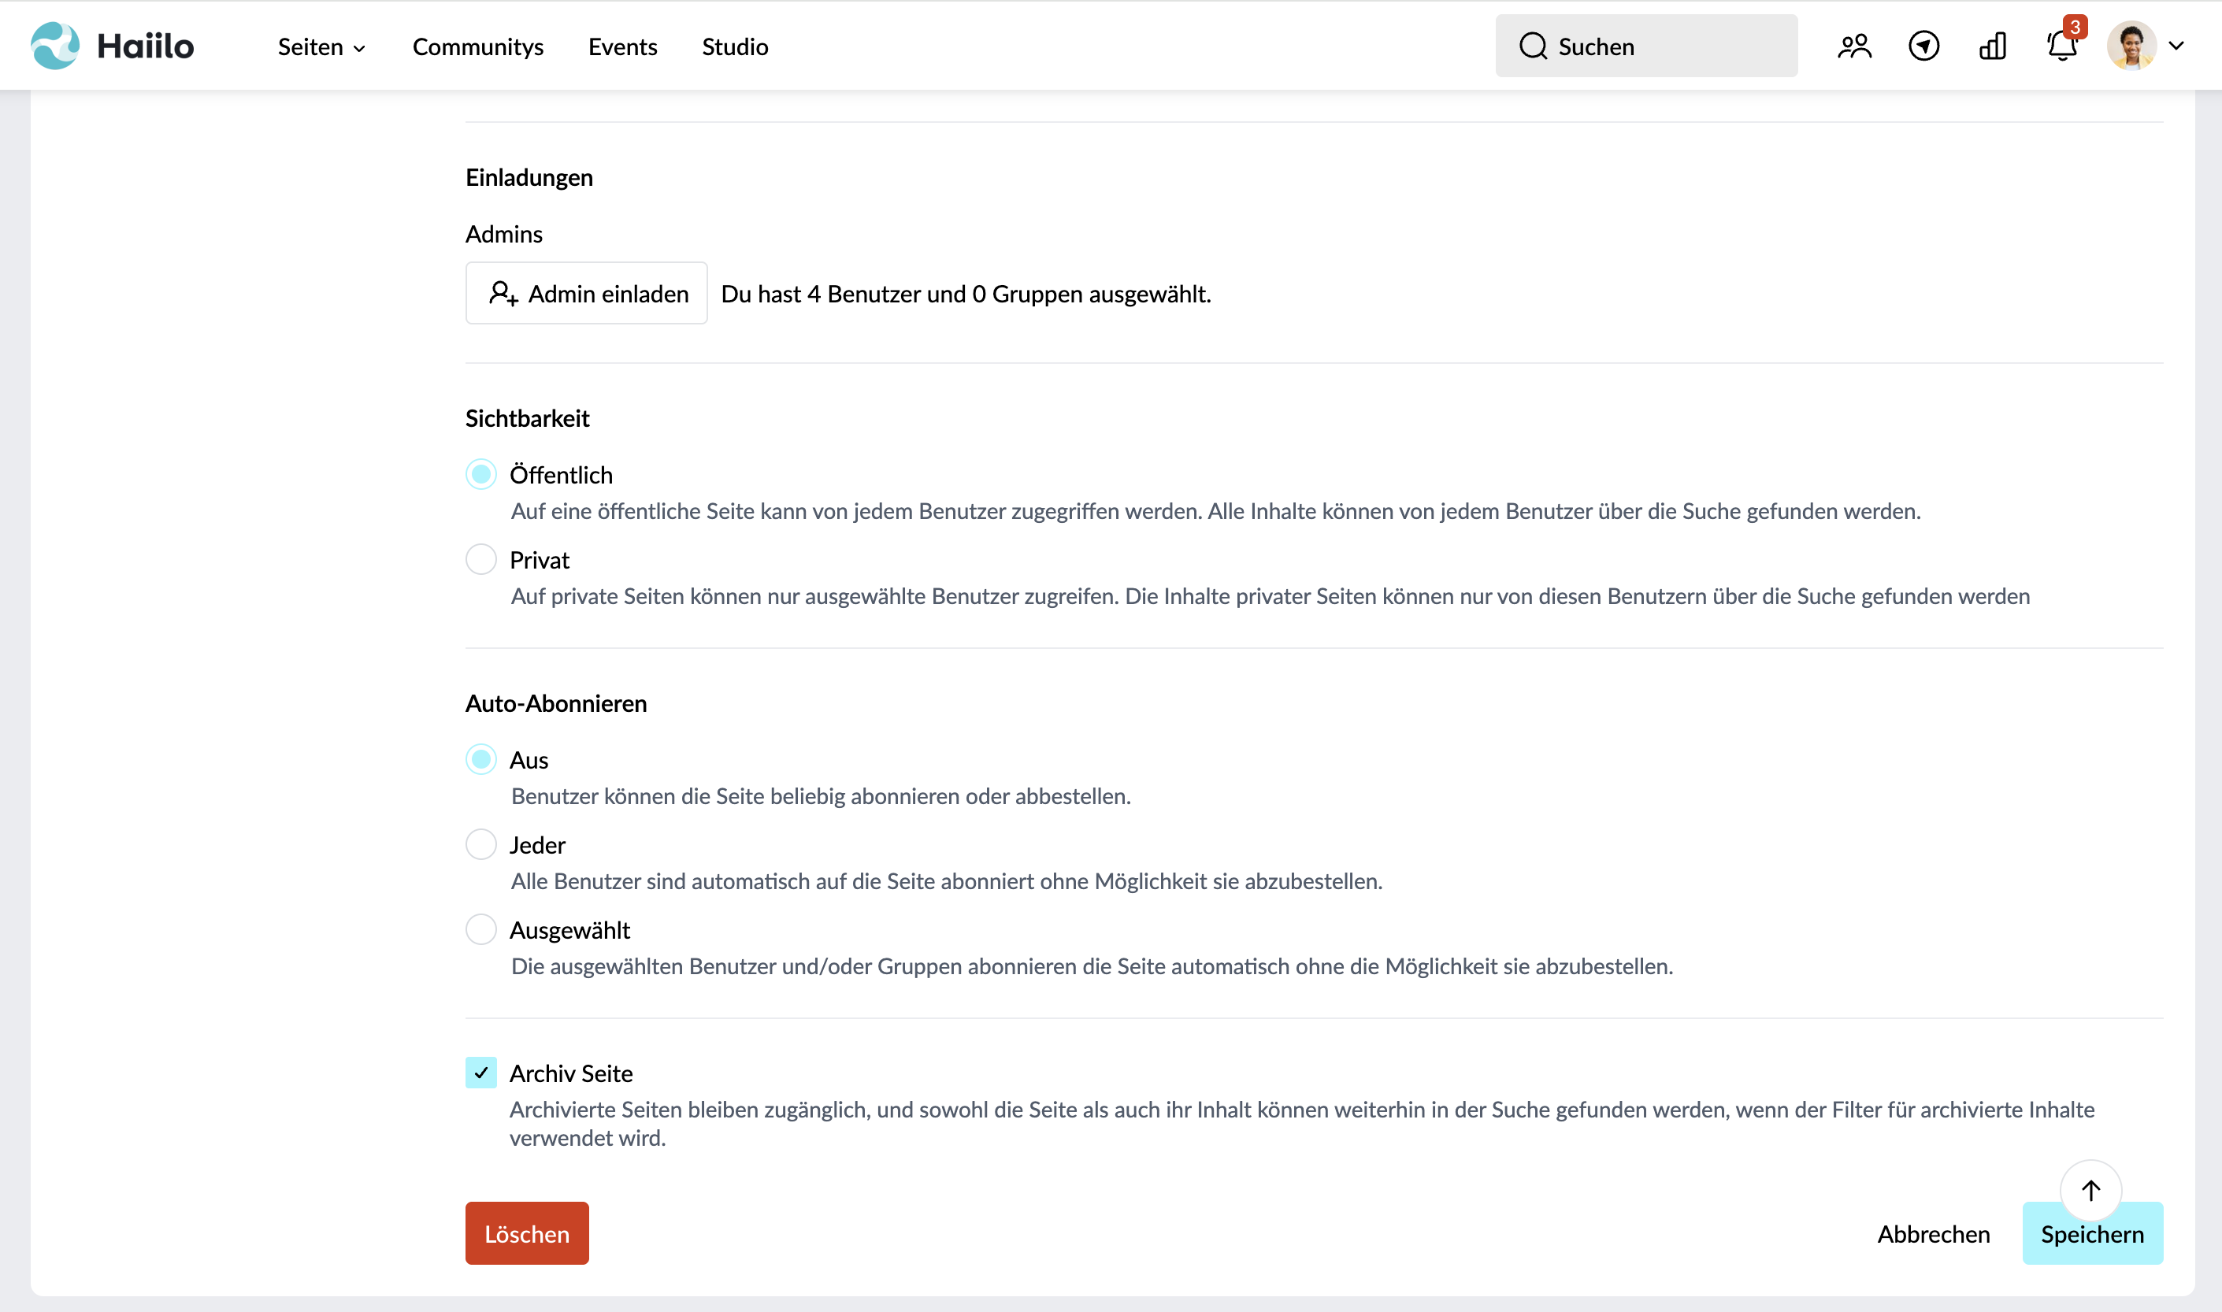The image size is (2222, 1312).
Task: Uncheck the Archiv Seite checkbox
Action: [x=481, y=1073]
